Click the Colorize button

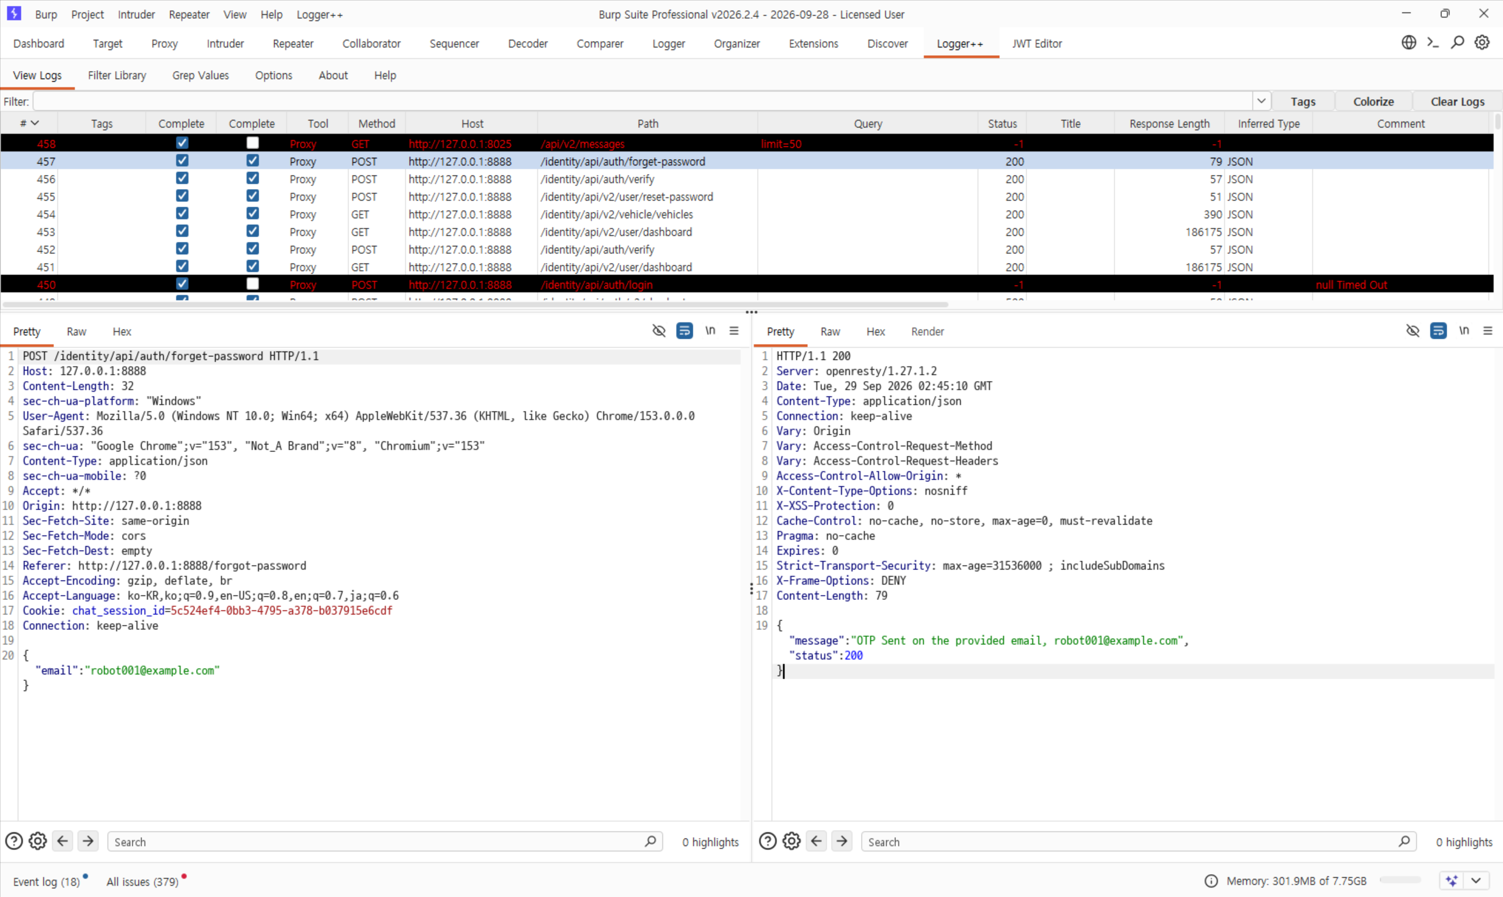[1373, 102]
